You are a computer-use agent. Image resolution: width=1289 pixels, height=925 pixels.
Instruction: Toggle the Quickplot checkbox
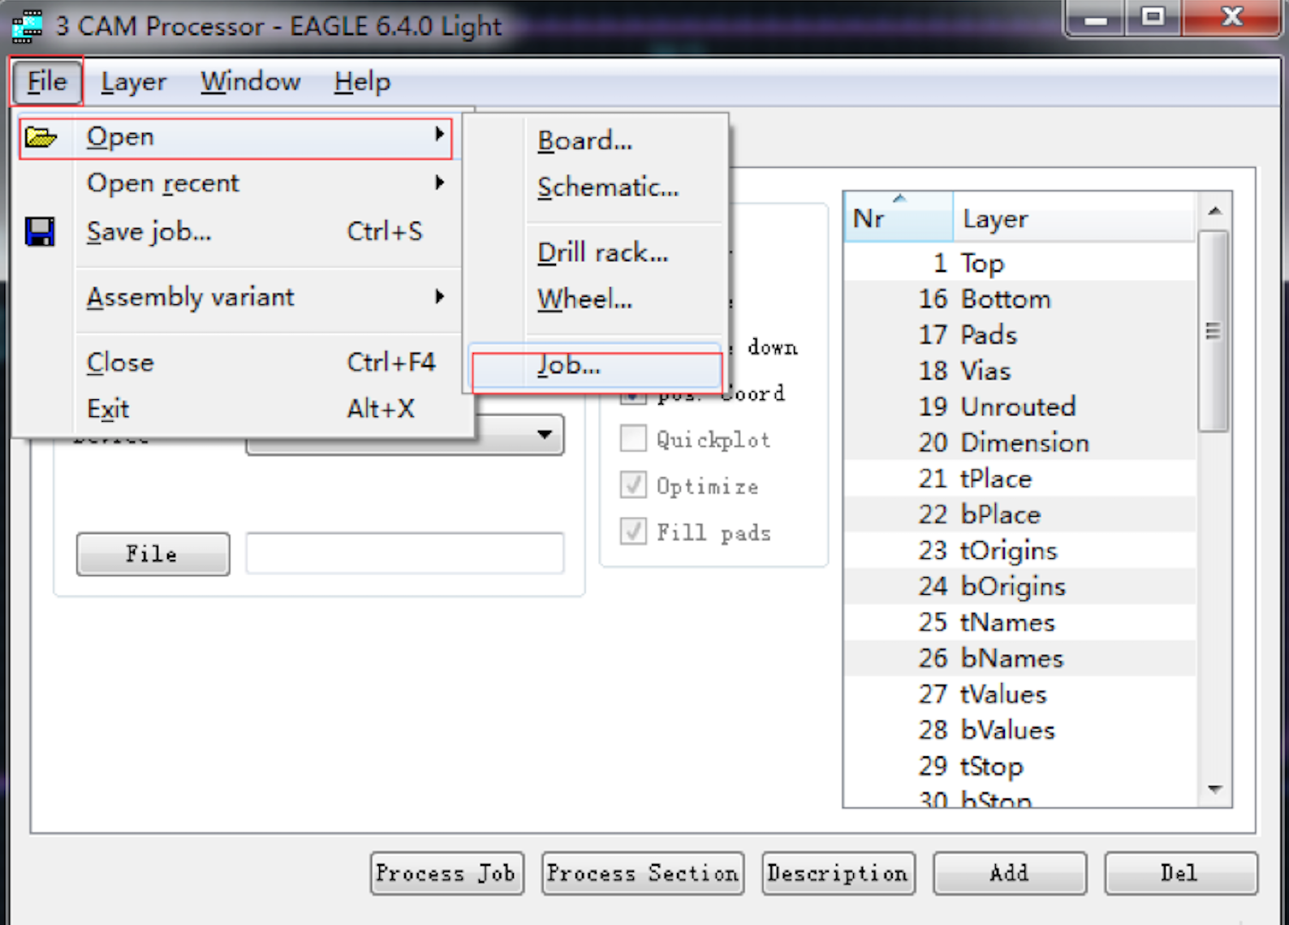(633, 439)
